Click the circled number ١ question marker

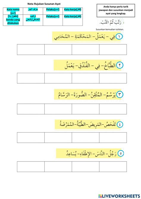click(119, 37)
